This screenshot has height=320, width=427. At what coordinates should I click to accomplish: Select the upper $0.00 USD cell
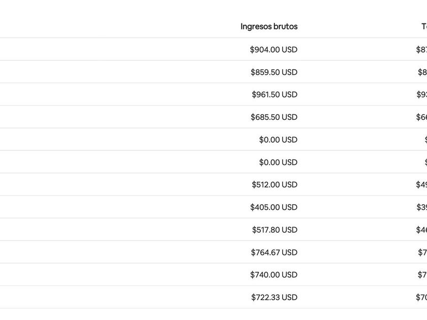[278, 140]
